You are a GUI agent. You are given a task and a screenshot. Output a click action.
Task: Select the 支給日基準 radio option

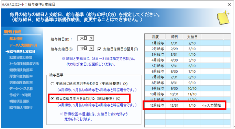point(52,84)
